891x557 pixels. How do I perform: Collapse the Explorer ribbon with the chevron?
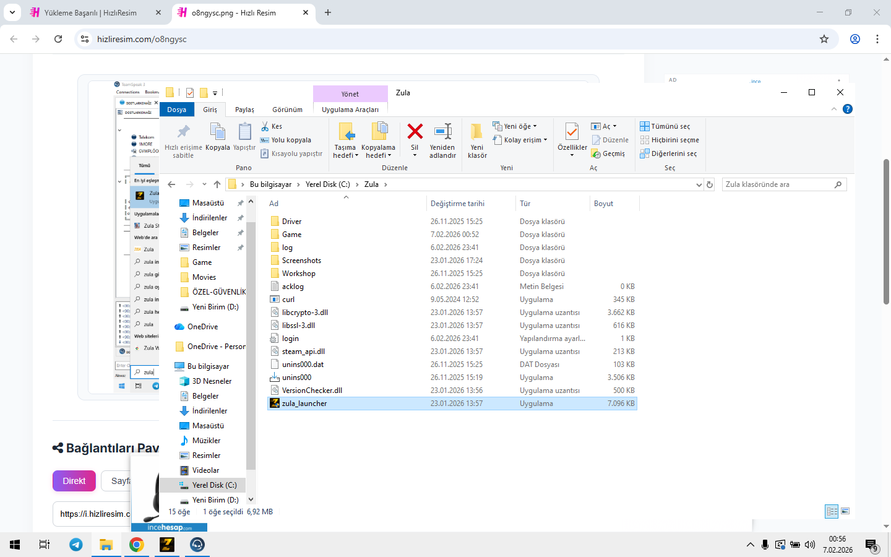(x=834, y=109)
